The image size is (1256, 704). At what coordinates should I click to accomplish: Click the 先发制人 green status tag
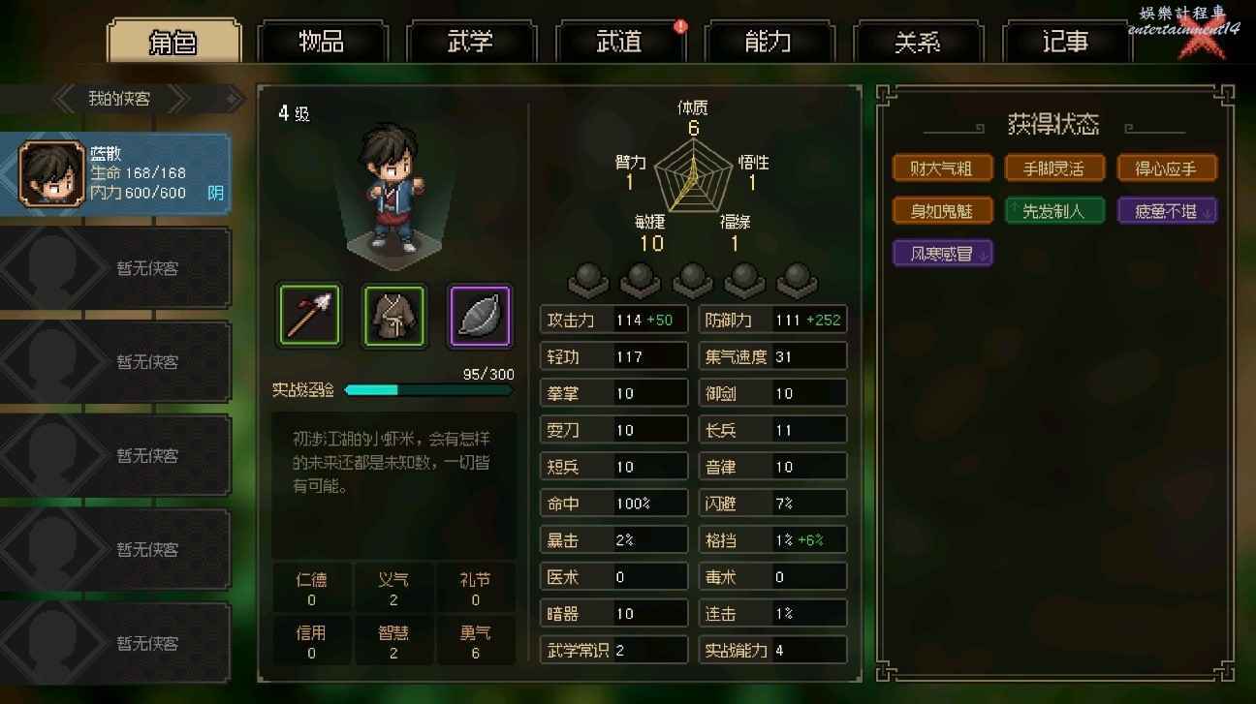click(x=1054, y=211)
